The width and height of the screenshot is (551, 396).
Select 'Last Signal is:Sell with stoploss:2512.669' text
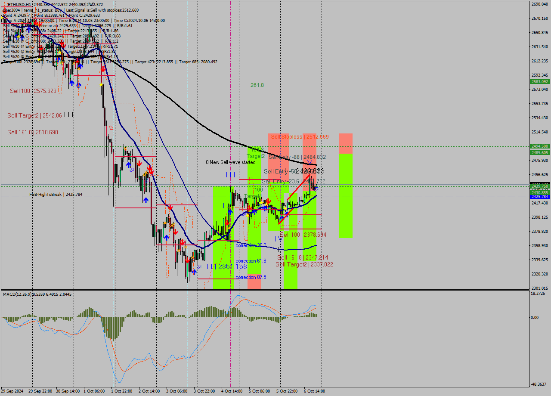pyautogui.click(x=102, y=10)
